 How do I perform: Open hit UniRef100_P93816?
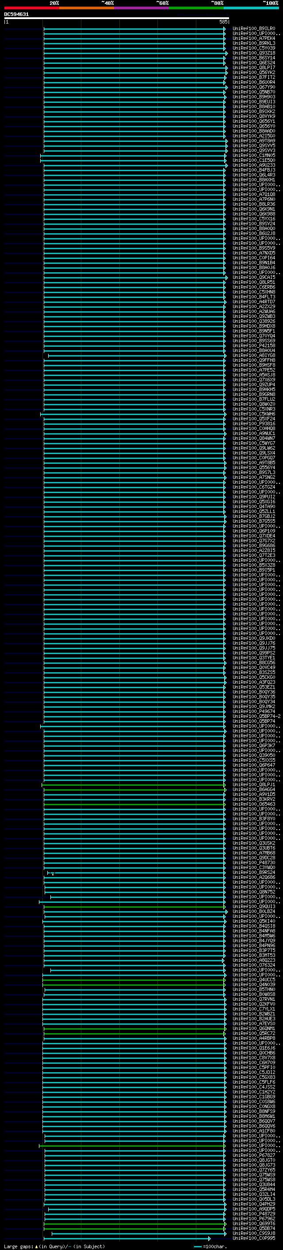click(253, 423)
